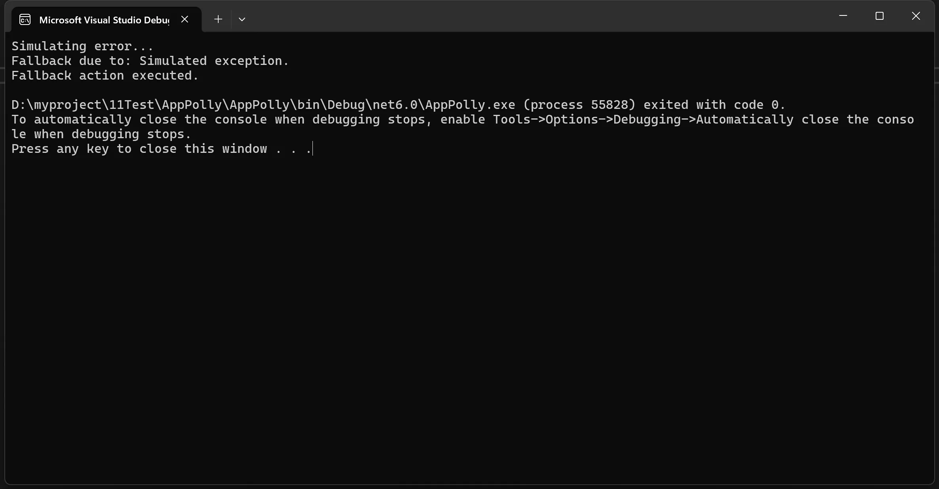The width and height of the screenshot is (939, 489).
Task: Close the terminal window
Action: click(x=916, y=16)
